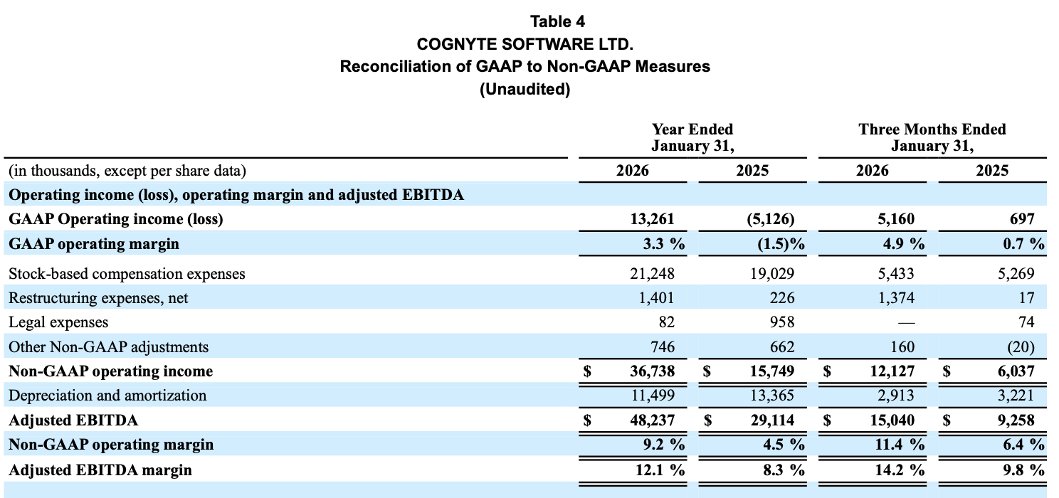Click Adjusted EBITDA value 15,040

pyautogui.click(x=892, y=420)
